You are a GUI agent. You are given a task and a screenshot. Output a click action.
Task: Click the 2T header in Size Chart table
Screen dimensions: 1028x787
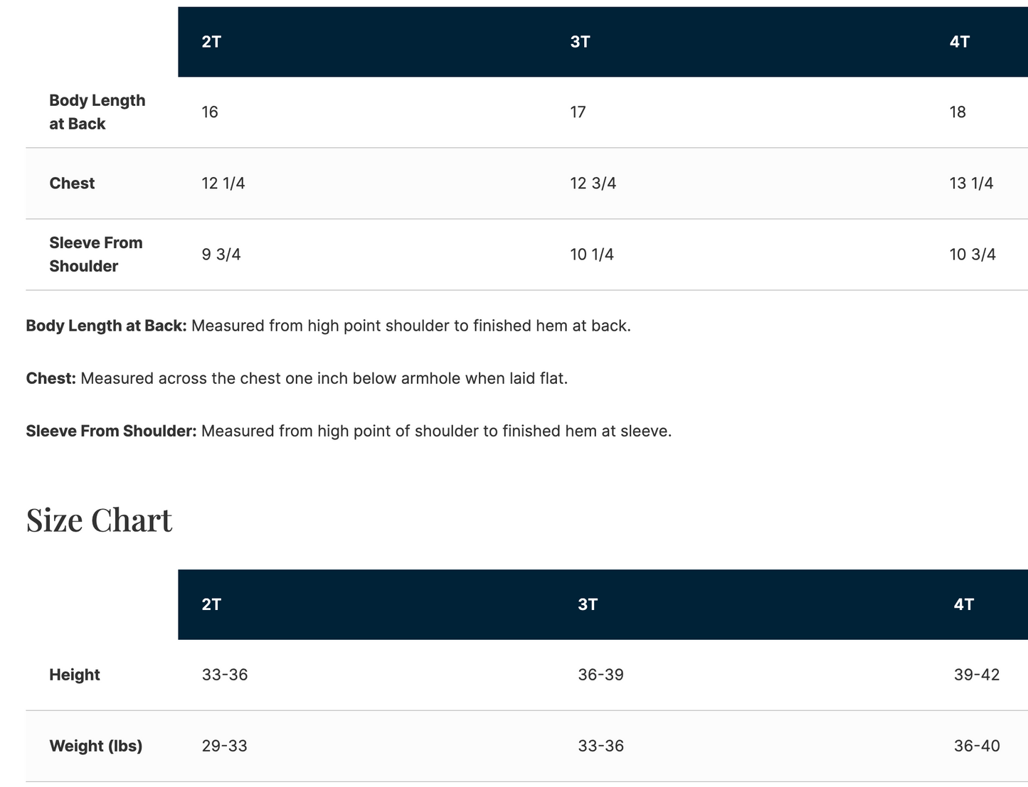pyautogui.click(x=211, y=604)
